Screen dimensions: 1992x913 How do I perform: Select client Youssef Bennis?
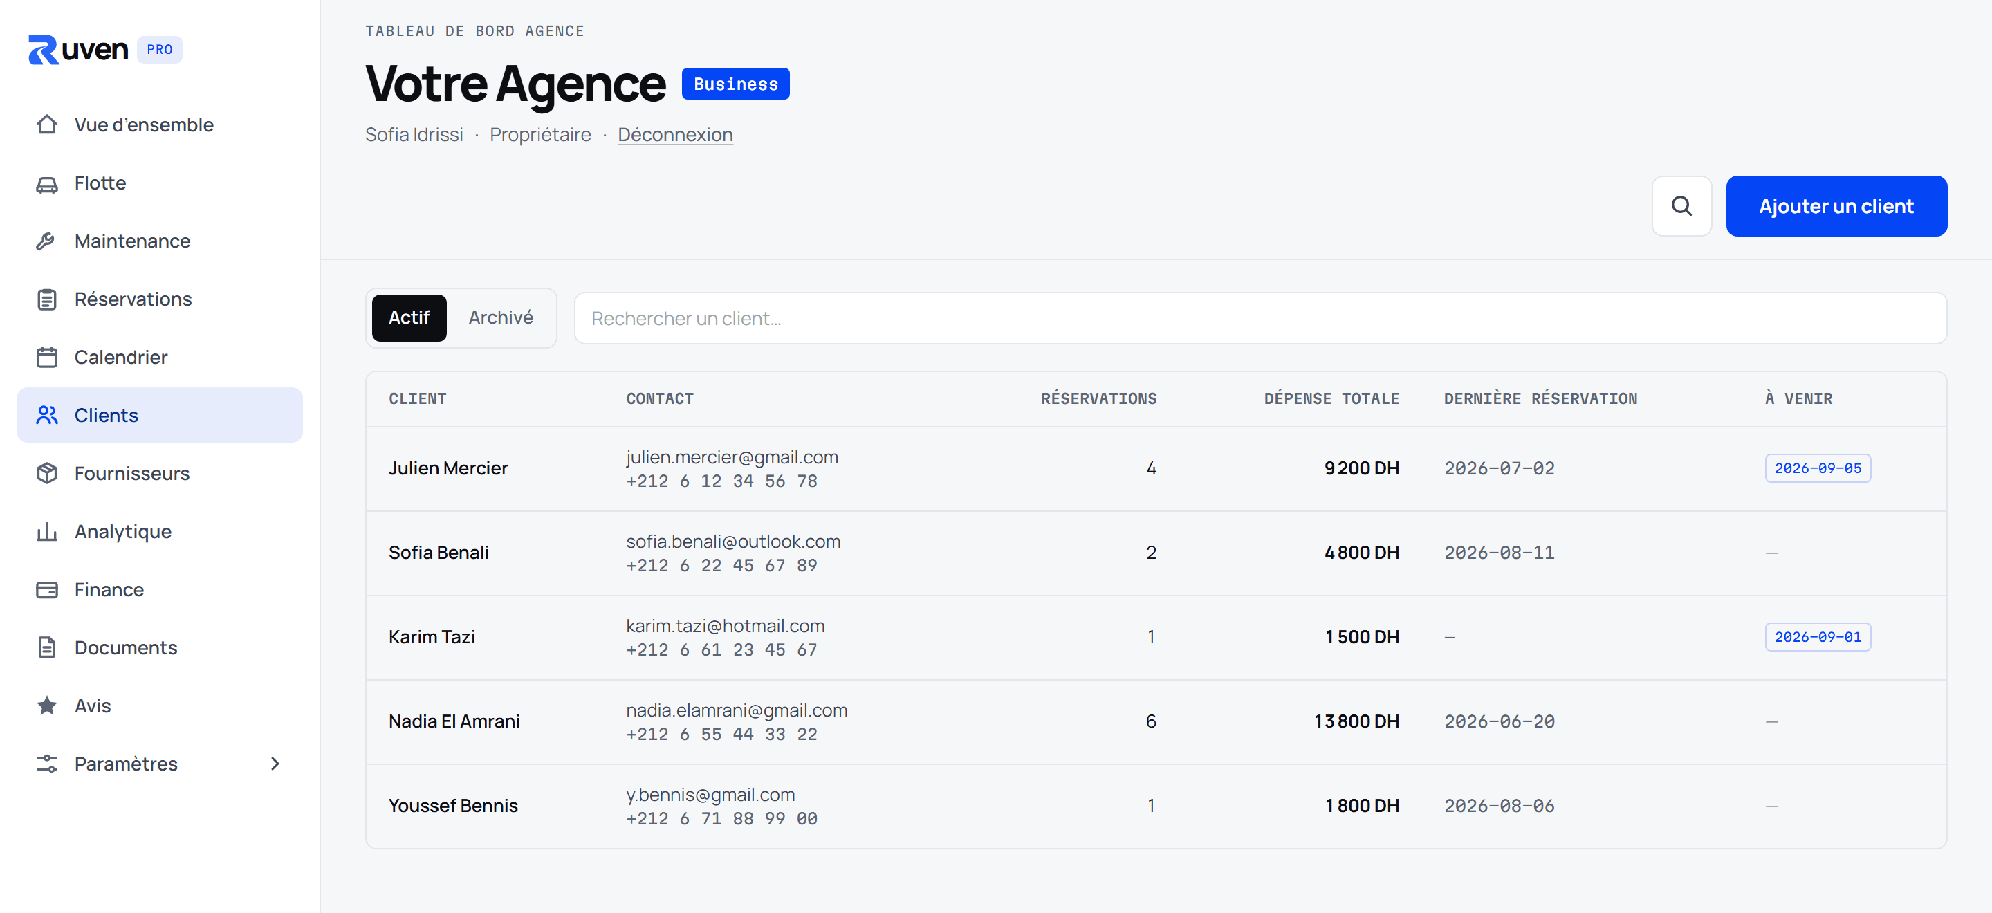(x=453, y=806)
